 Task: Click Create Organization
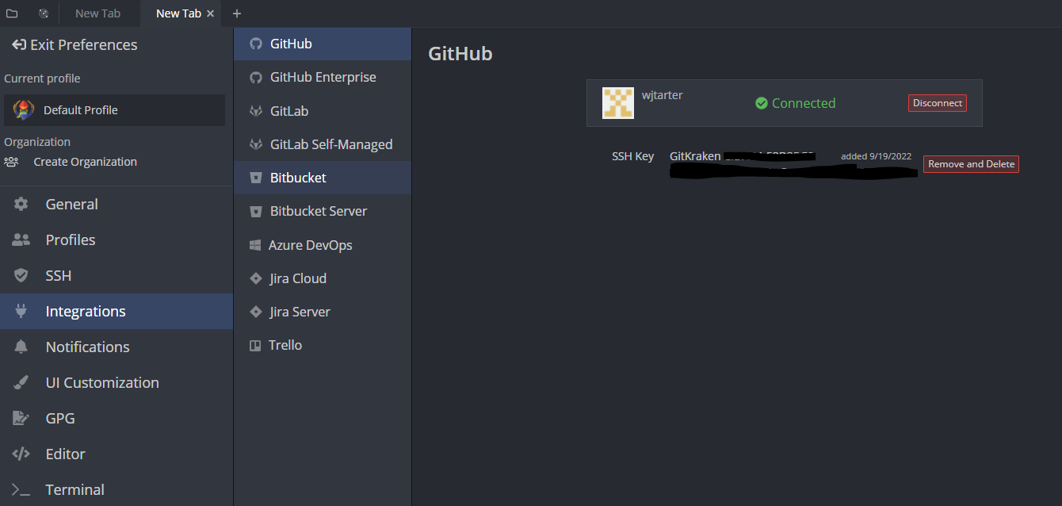pyautogui.click(x=71, y=162)
